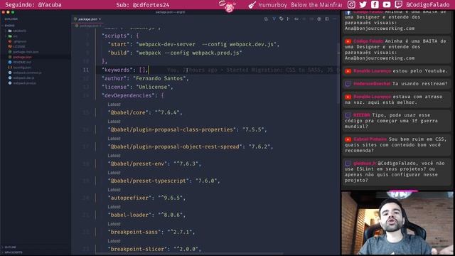Image resolution: width=455 pixels, height=256 pixels.
Task: Click the 'Seguindo: @Yacuba' label
Action: [x=33, y=5]
